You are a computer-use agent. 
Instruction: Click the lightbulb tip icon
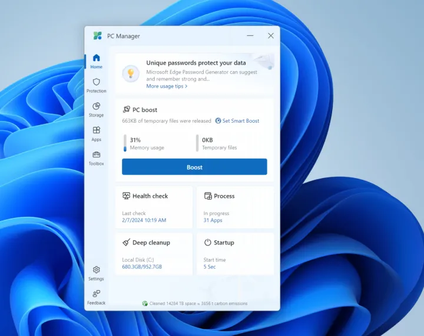point(130,73)
